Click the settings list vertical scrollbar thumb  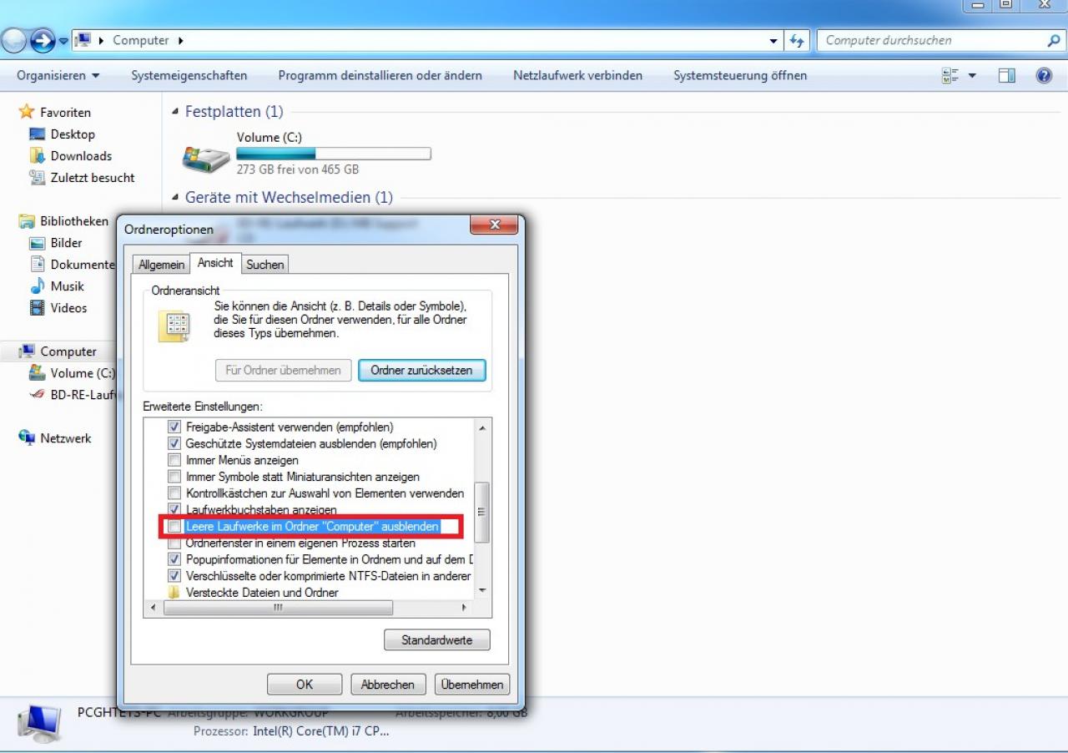click(x=481, y=513)
